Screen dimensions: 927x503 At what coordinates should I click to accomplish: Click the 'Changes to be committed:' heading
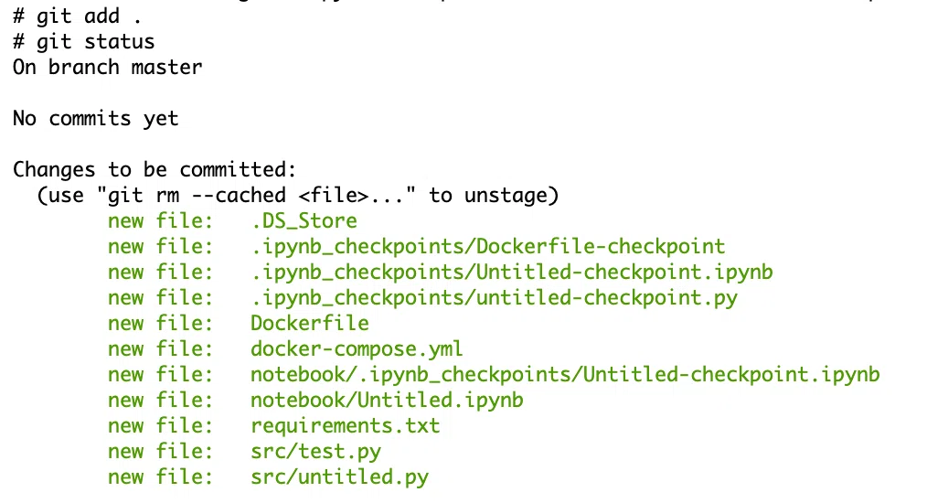pos(154,170)
